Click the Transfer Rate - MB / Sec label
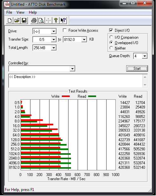 click(x=66, y=179)
